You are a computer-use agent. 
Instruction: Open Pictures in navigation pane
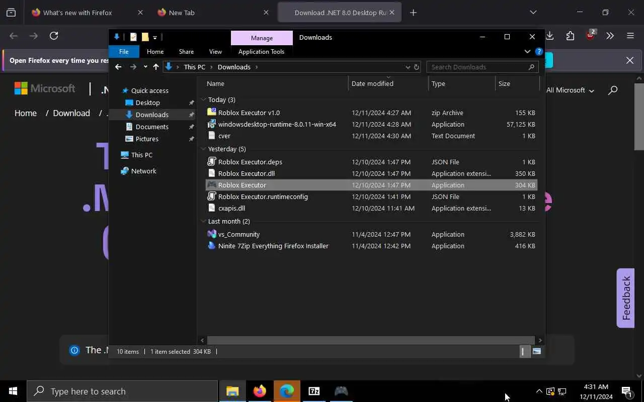[x=147, y=139]
